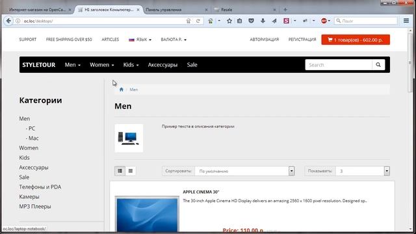Open 'Аксессуары' in the sidebar
The width and height of the screenshot is (416, 234).
(34, 168)
